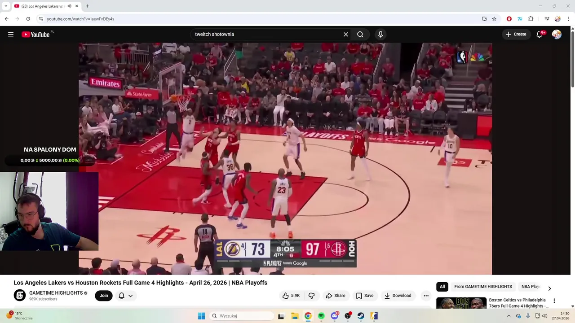
Task: Open the GAMETIME HIGHLIGHTS channel name link
Action: (56, 293)
